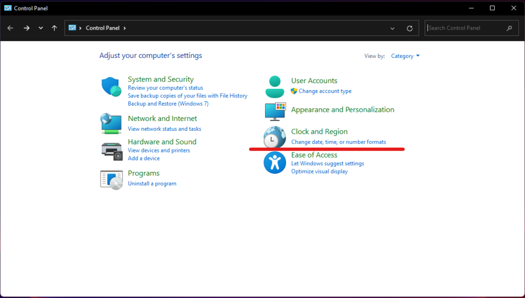Click Change account type

click(x=325, y=91)
